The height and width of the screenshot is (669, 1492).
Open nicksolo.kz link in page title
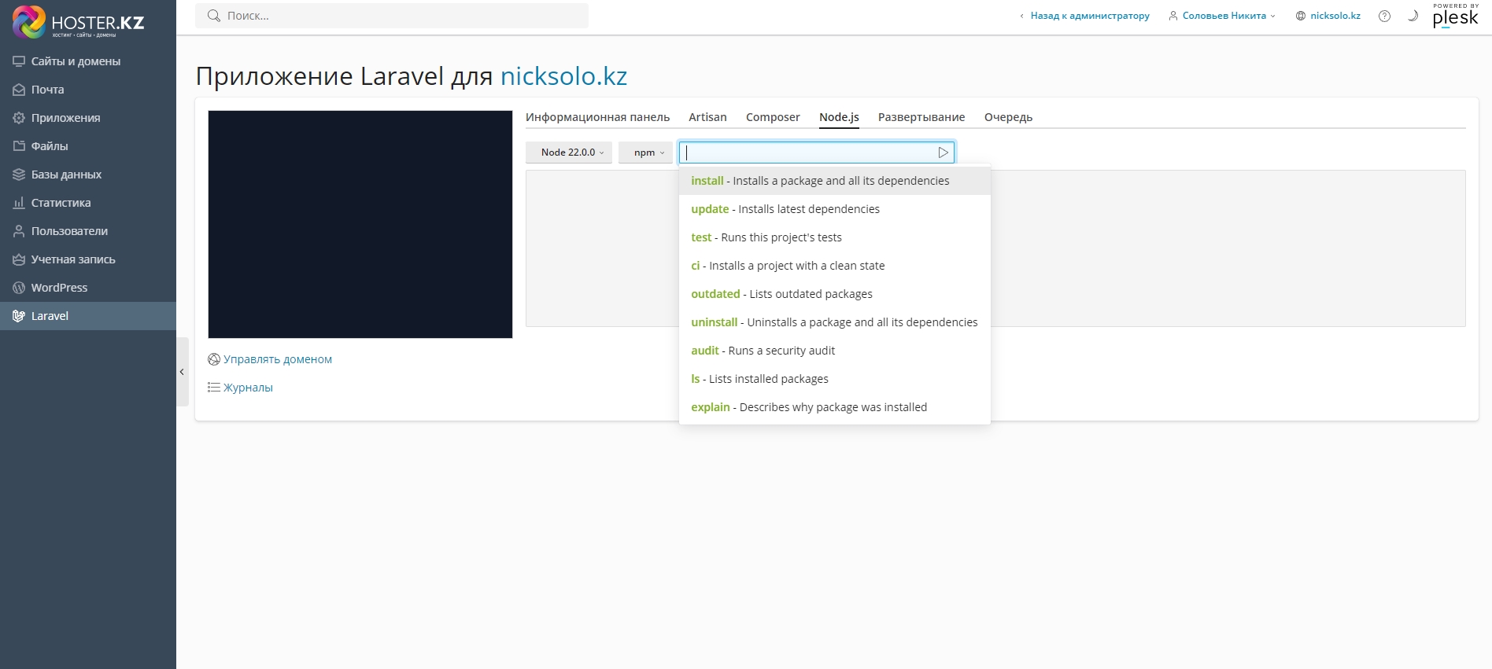(x=563, y=76)
